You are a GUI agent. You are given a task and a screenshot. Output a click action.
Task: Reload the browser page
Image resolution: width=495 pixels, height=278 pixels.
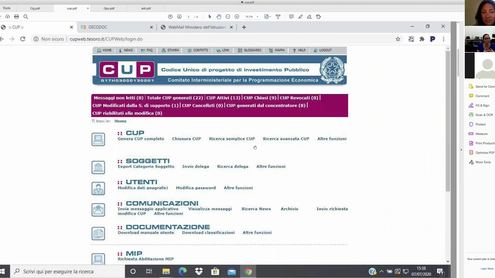pos(23,39)
